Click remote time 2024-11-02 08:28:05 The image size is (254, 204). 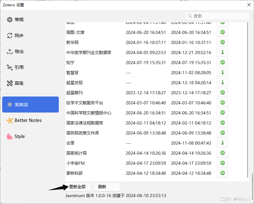tap(191, 73)
